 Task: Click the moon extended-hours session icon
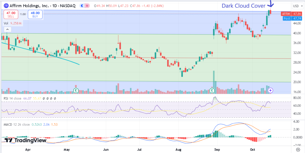pos(82,6)
